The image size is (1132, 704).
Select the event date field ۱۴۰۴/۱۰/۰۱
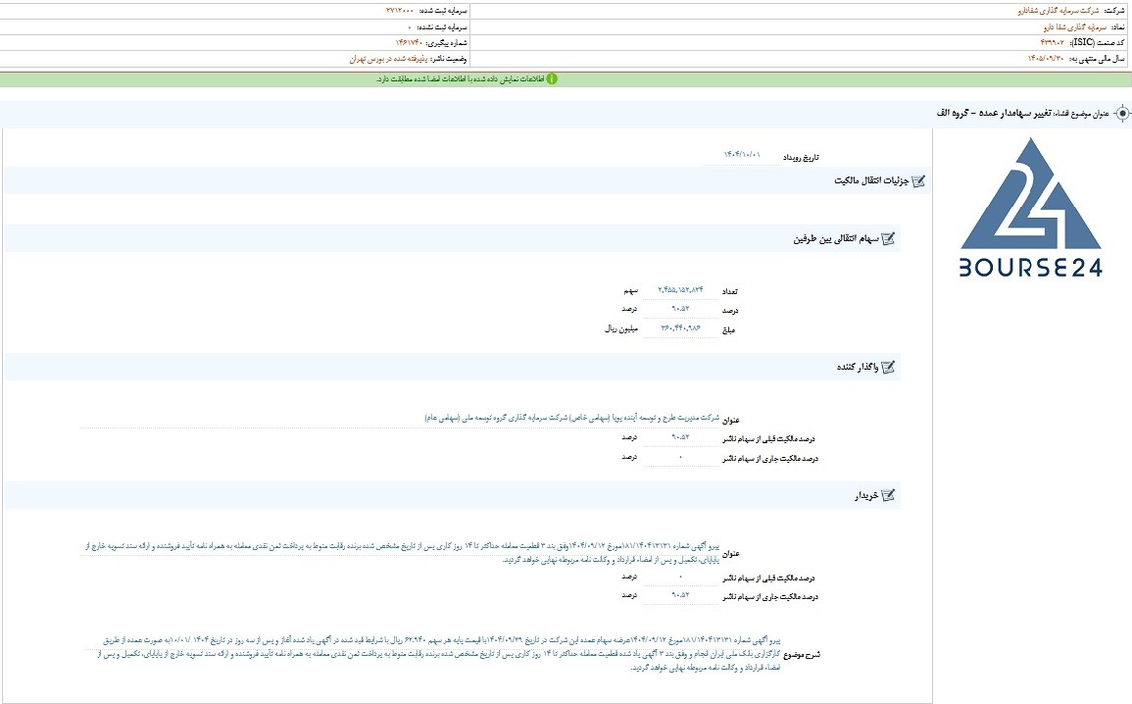click(741, 155)
